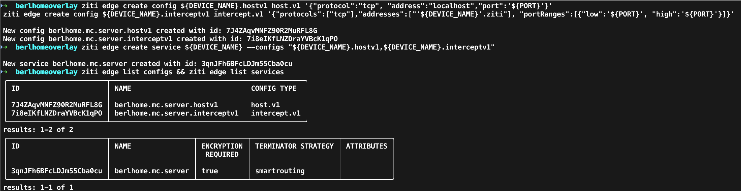This screenshot has height=191, width=741.
Task: Click the ATTRIBUTES column header
Action: tap(367, 146)
